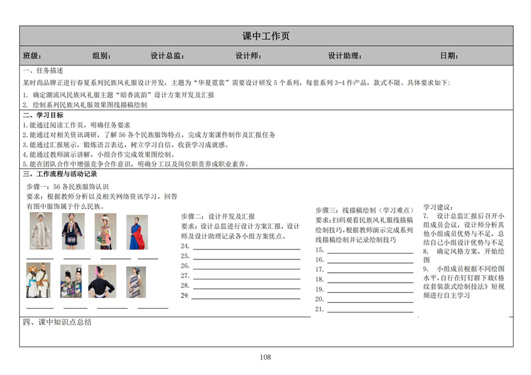
Task: Click the photo of woman in white fur-trimmed robe
Action: point(41,231)
